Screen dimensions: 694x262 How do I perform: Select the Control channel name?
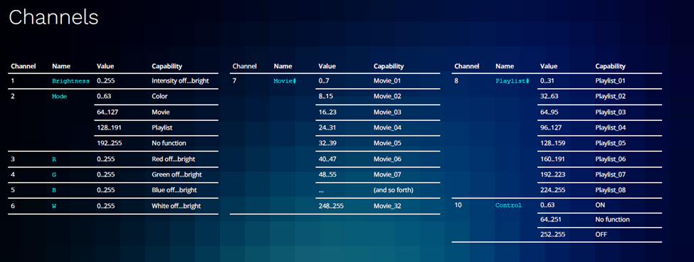[508, 205]
